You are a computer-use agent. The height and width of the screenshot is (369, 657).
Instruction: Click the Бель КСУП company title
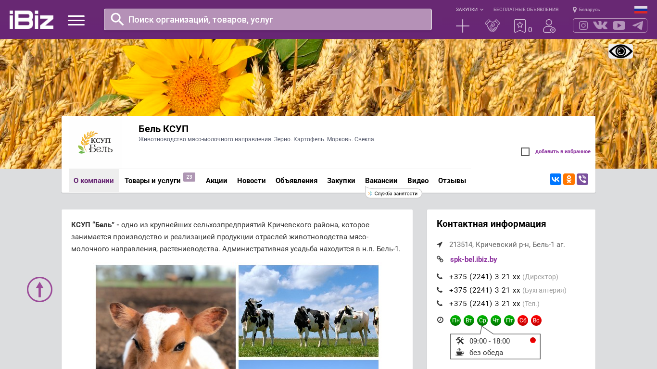coord(164,129)
